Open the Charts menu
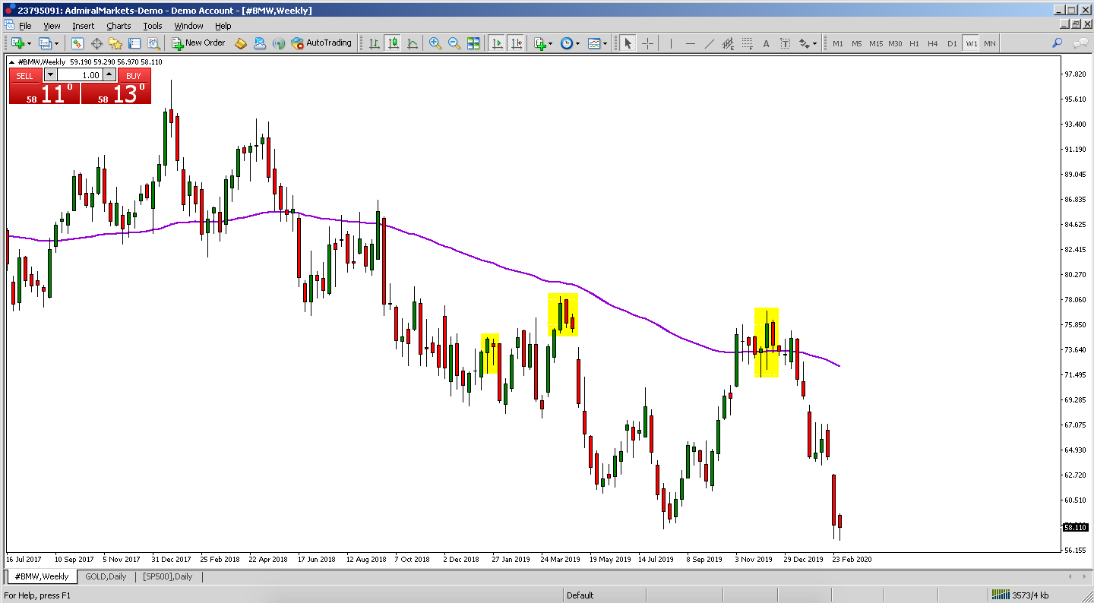Image resolution: width=1094 pixels, height=603 pixels. pyautogui.click(x=119, y=25)
